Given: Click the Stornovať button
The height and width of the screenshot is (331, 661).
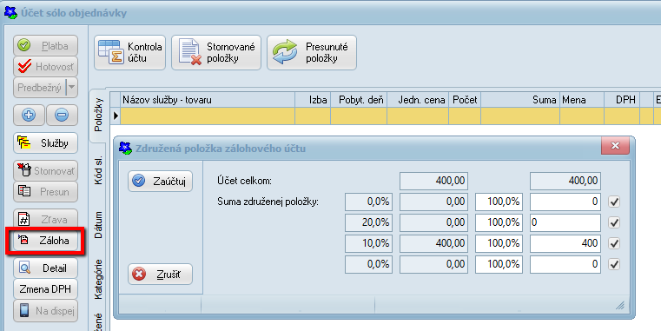Looking at the screenshot, I should click(45, 171).
